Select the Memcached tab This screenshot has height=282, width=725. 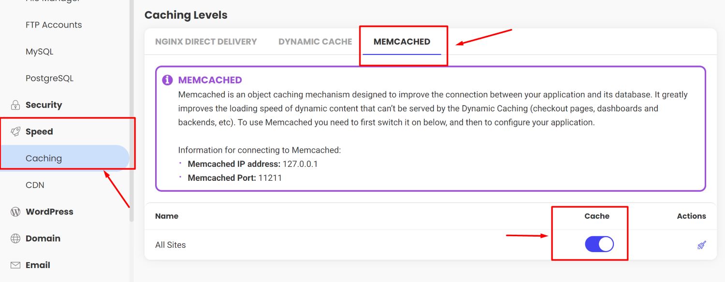[x=402, y=41]
